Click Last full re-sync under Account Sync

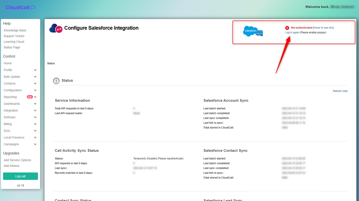click(x=213, y=123)
